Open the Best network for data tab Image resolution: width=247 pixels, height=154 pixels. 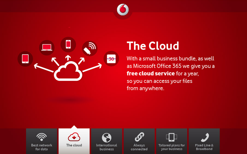point(41,147)
